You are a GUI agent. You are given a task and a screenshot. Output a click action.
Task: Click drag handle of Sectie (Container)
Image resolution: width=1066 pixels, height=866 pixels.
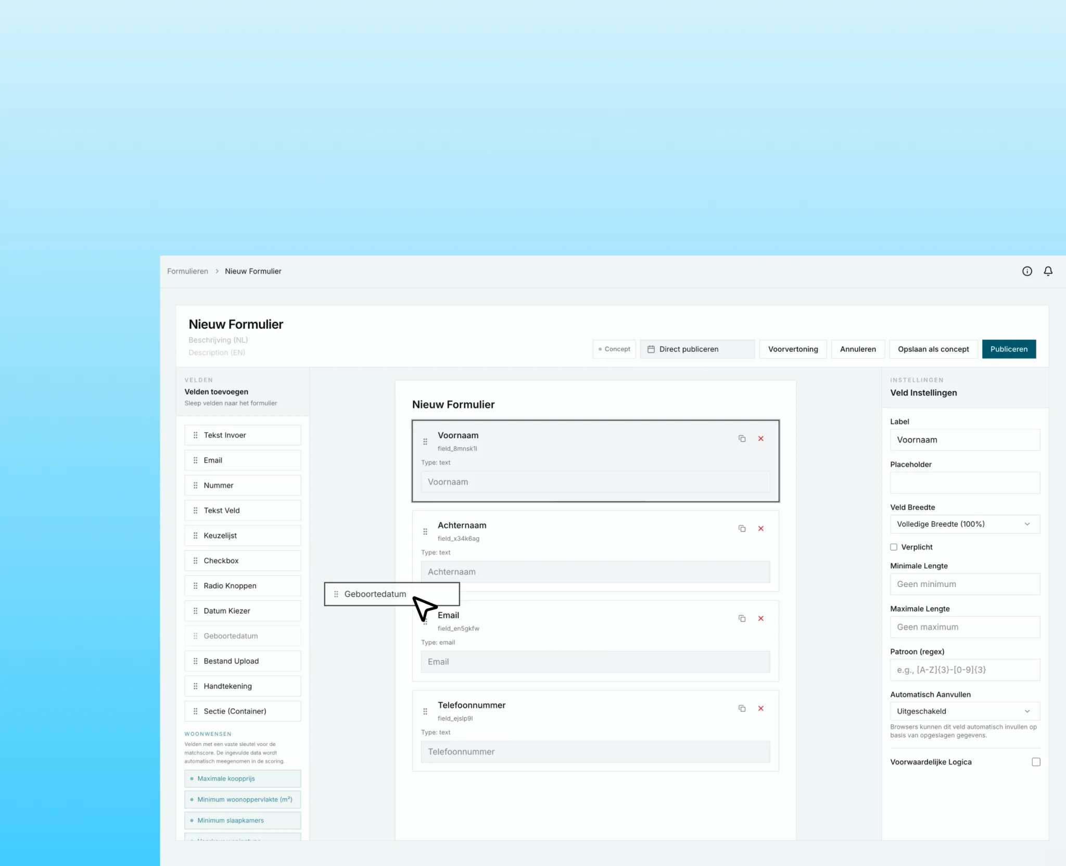coord(195,711)
